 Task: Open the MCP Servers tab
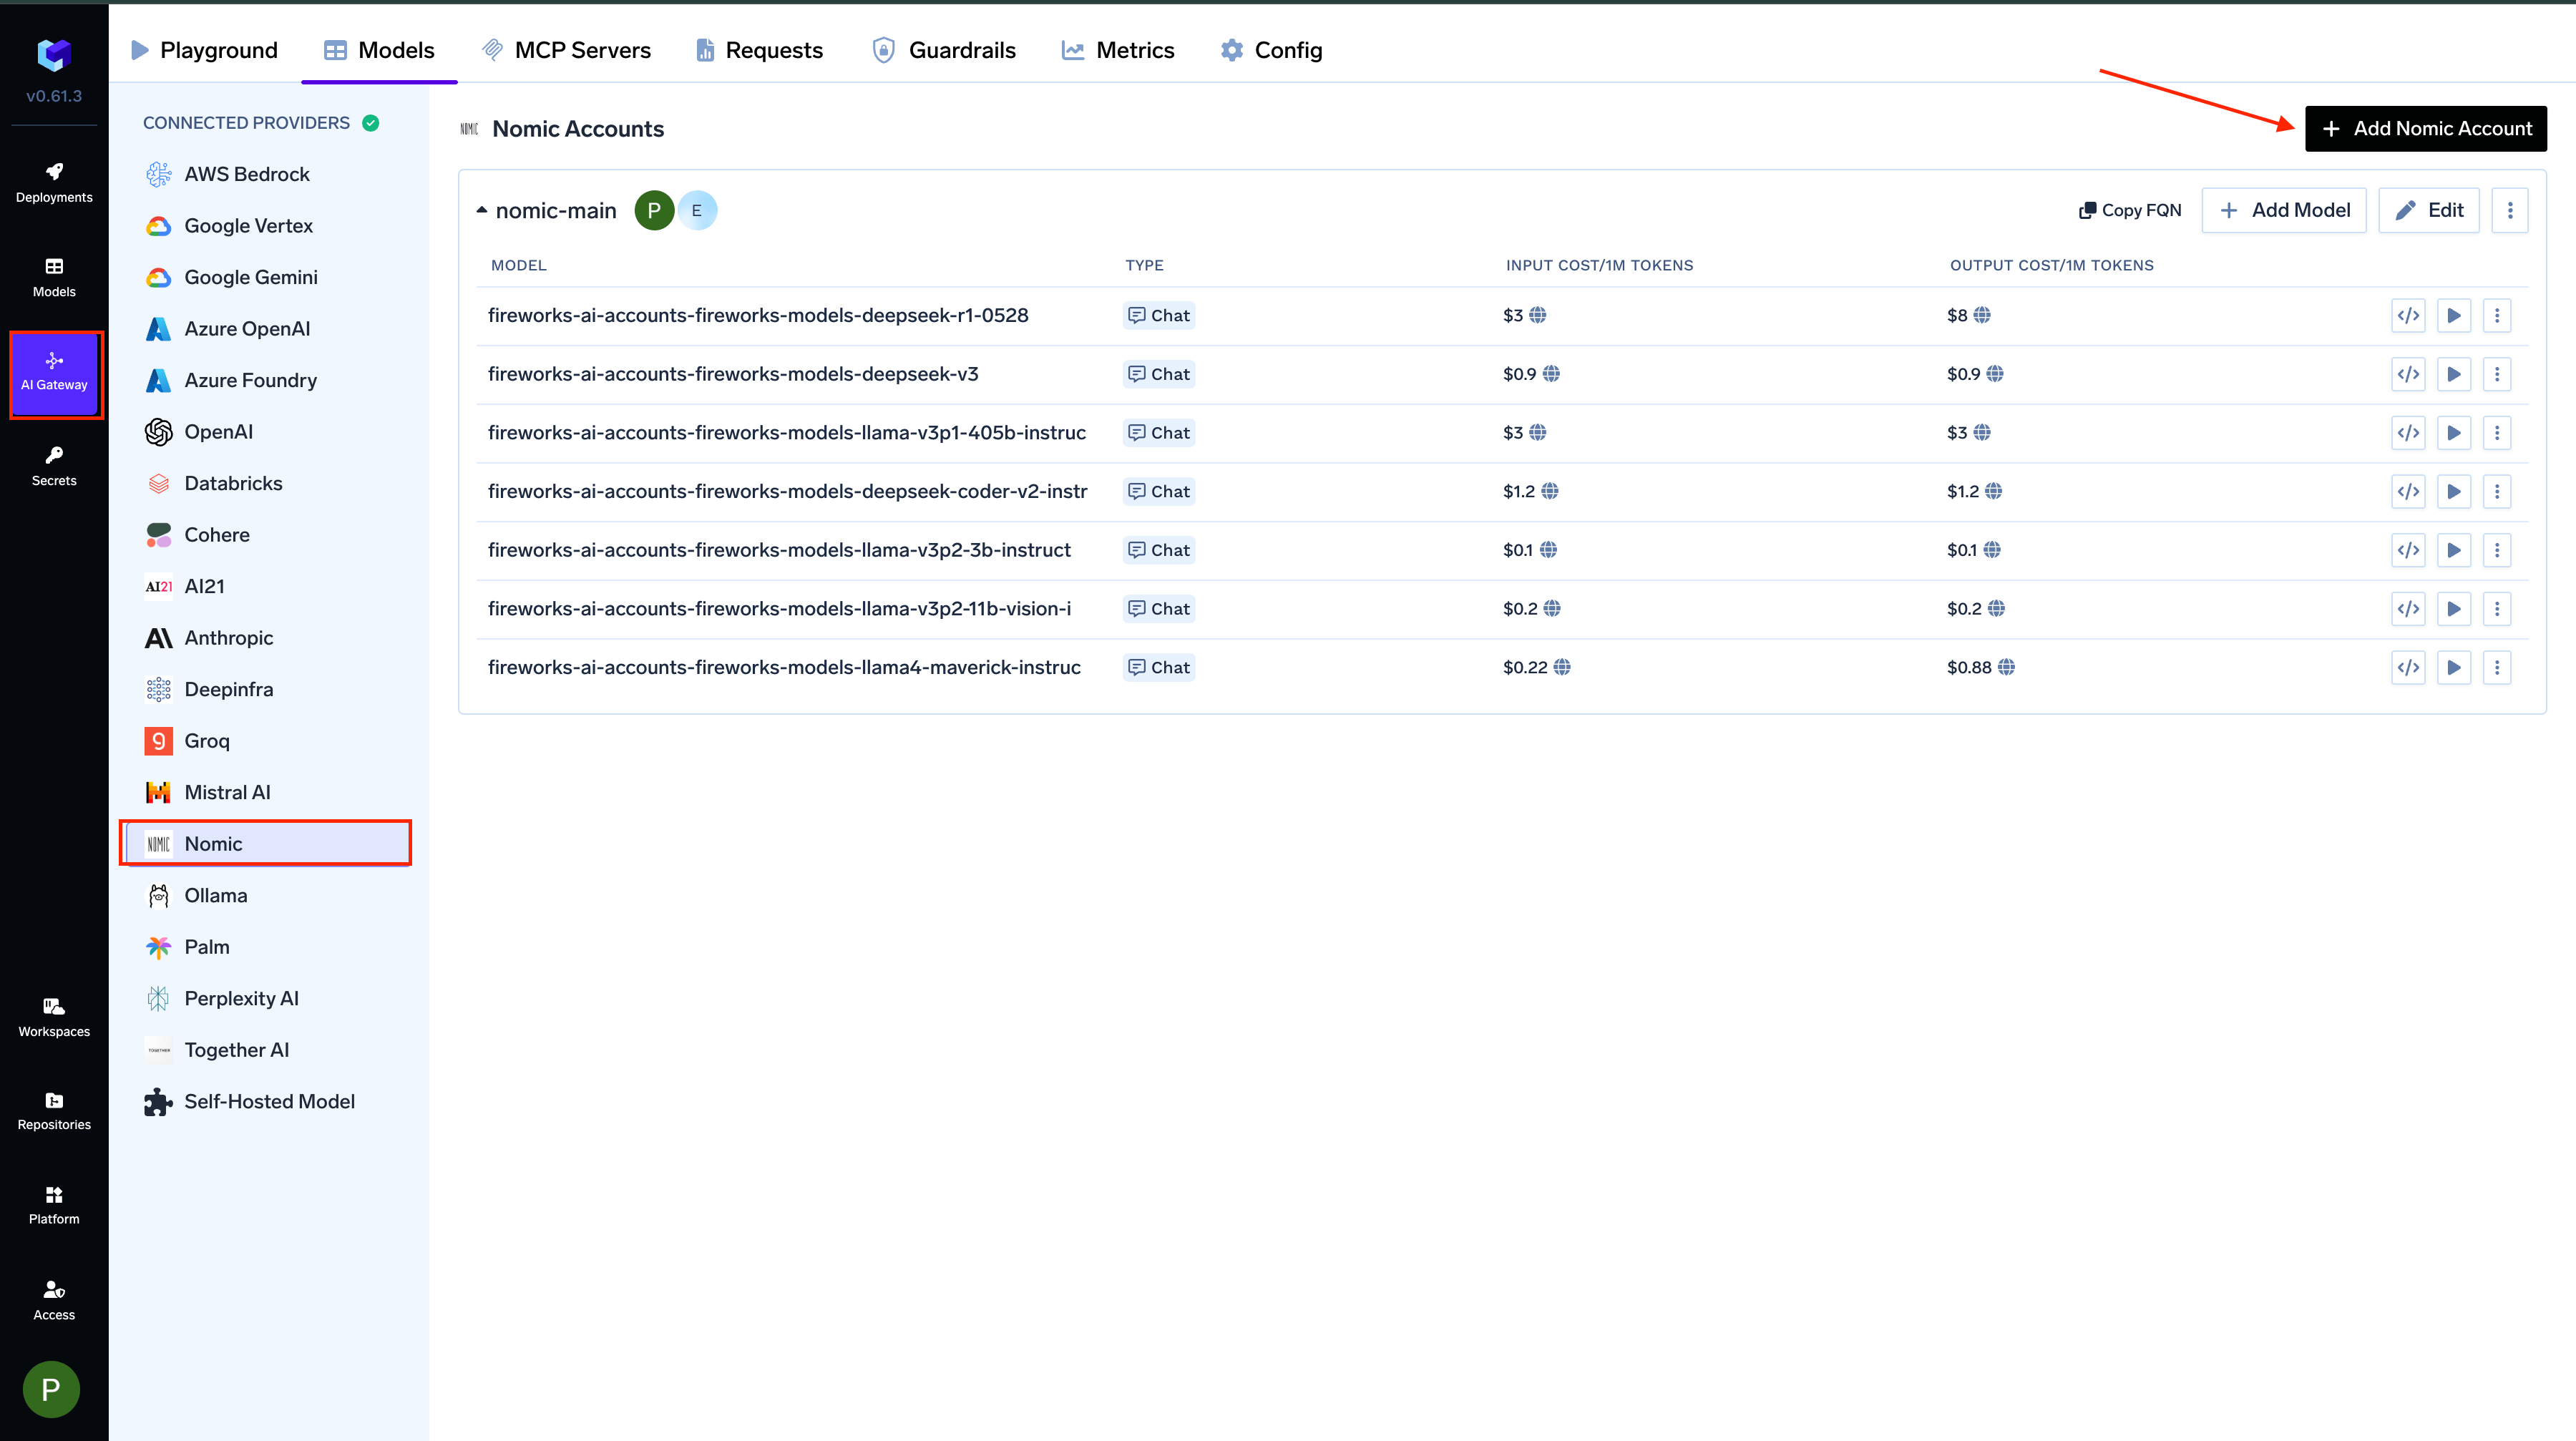(566, 50)
